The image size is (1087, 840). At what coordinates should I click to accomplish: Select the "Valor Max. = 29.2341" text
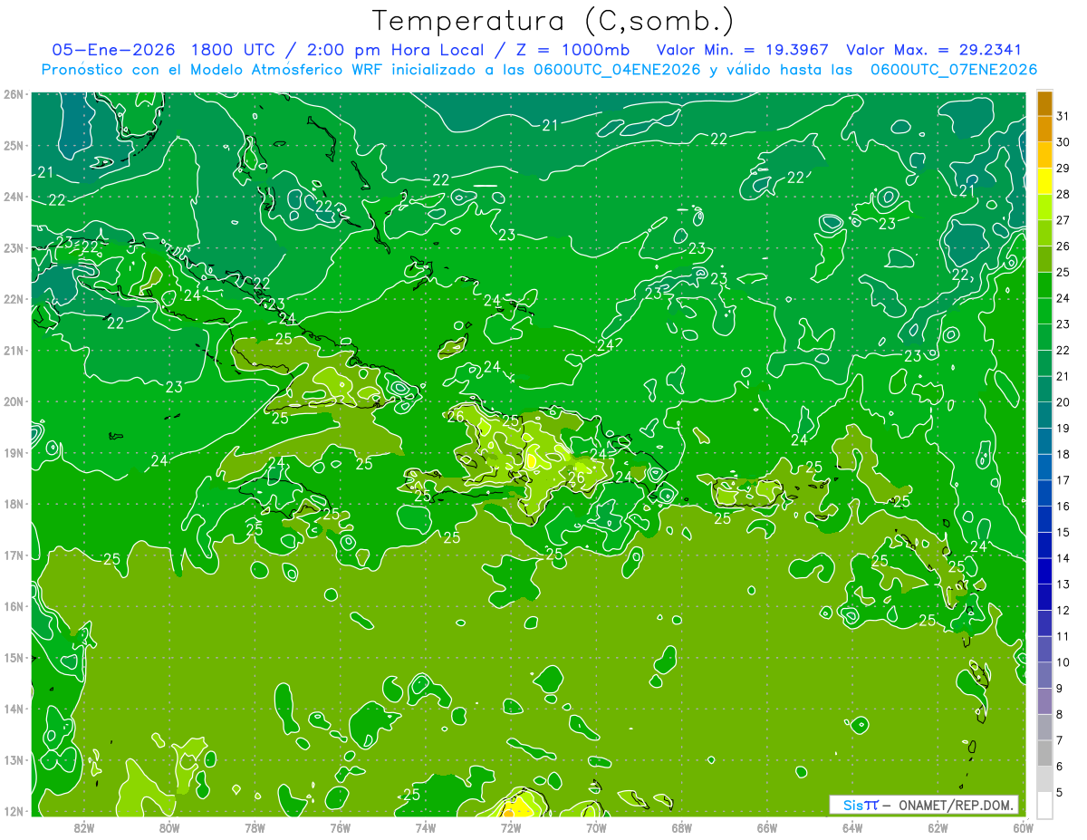pyautogui.click(x=934, y=50)
